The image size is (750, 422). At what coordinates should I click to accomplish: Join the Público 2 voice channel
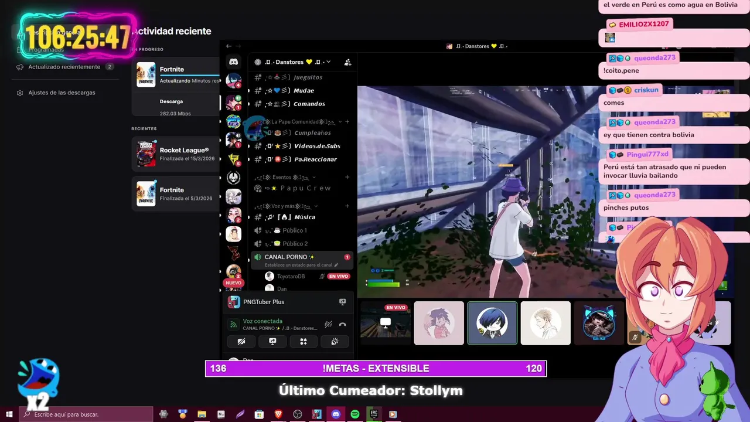tap(301, 244)
